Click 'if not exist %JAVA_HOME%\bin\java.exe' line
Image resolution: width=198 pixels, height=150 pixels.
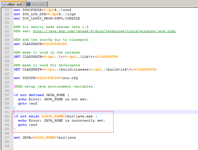(55, 116)
